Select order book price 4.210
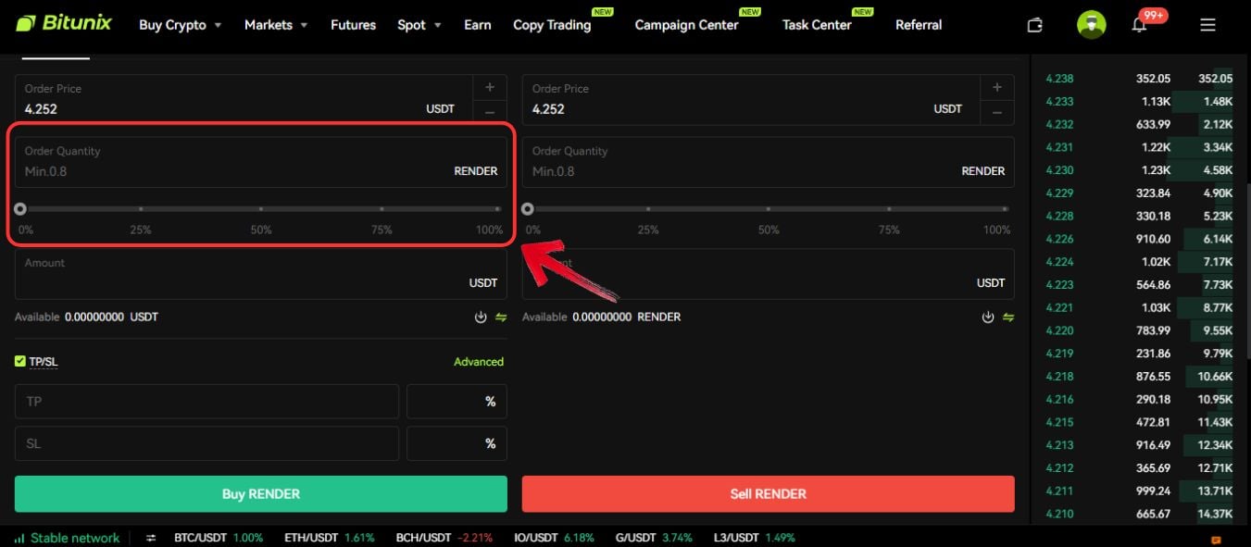 click(x=1059, y=514)
